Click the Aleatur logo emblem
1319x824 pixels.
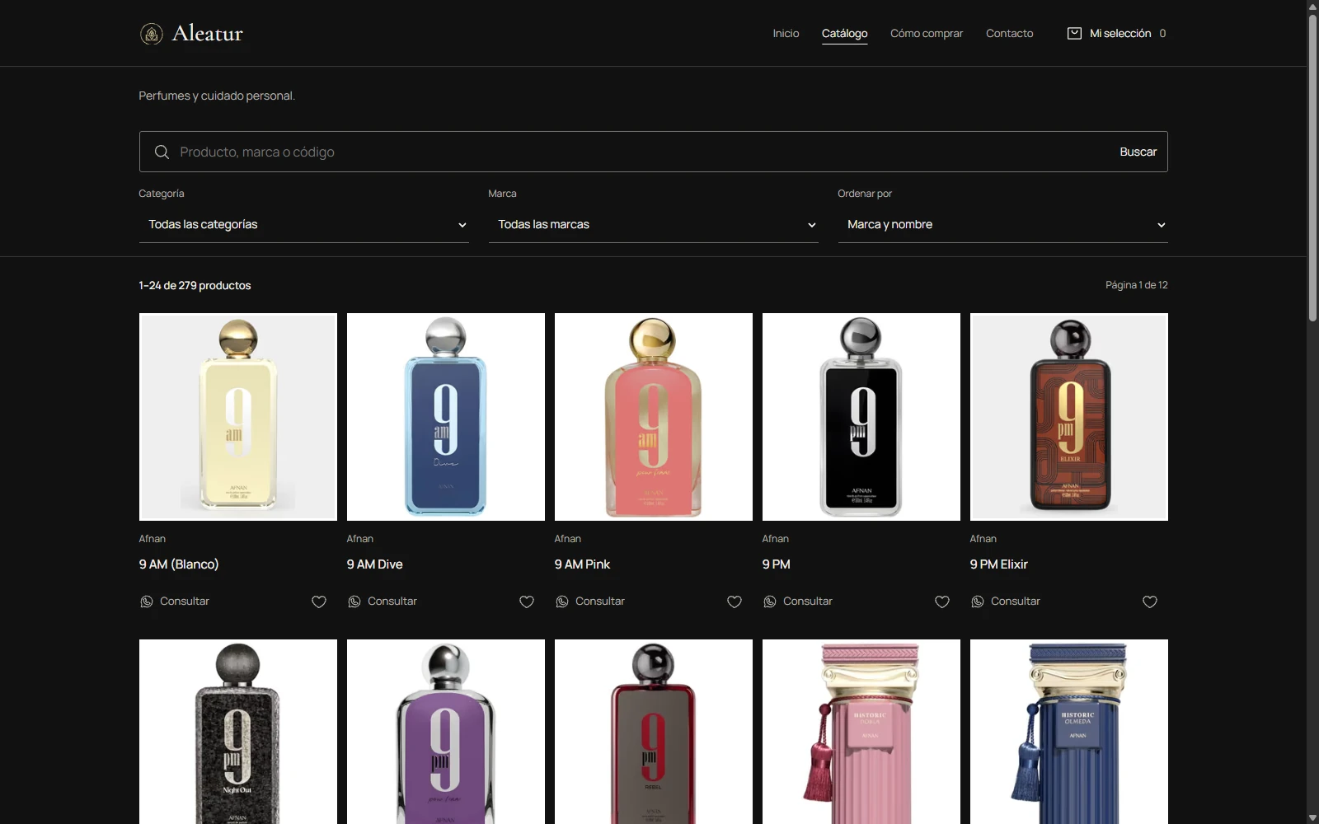click(152, 34)
